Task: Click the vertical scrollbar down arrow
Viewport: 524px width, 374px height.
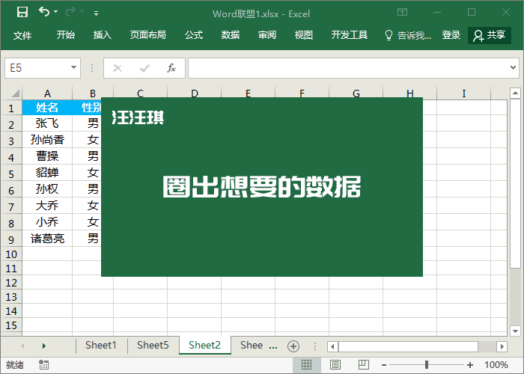Action: pyautogui.click(x=515, y=331)
